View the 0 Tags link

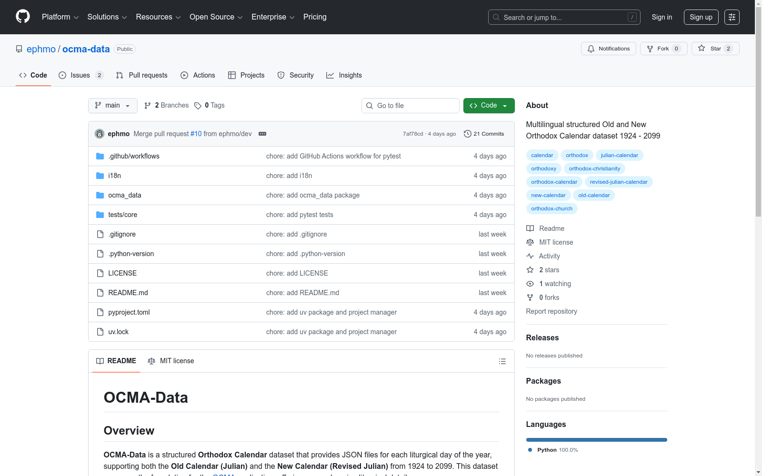[210, 105]
